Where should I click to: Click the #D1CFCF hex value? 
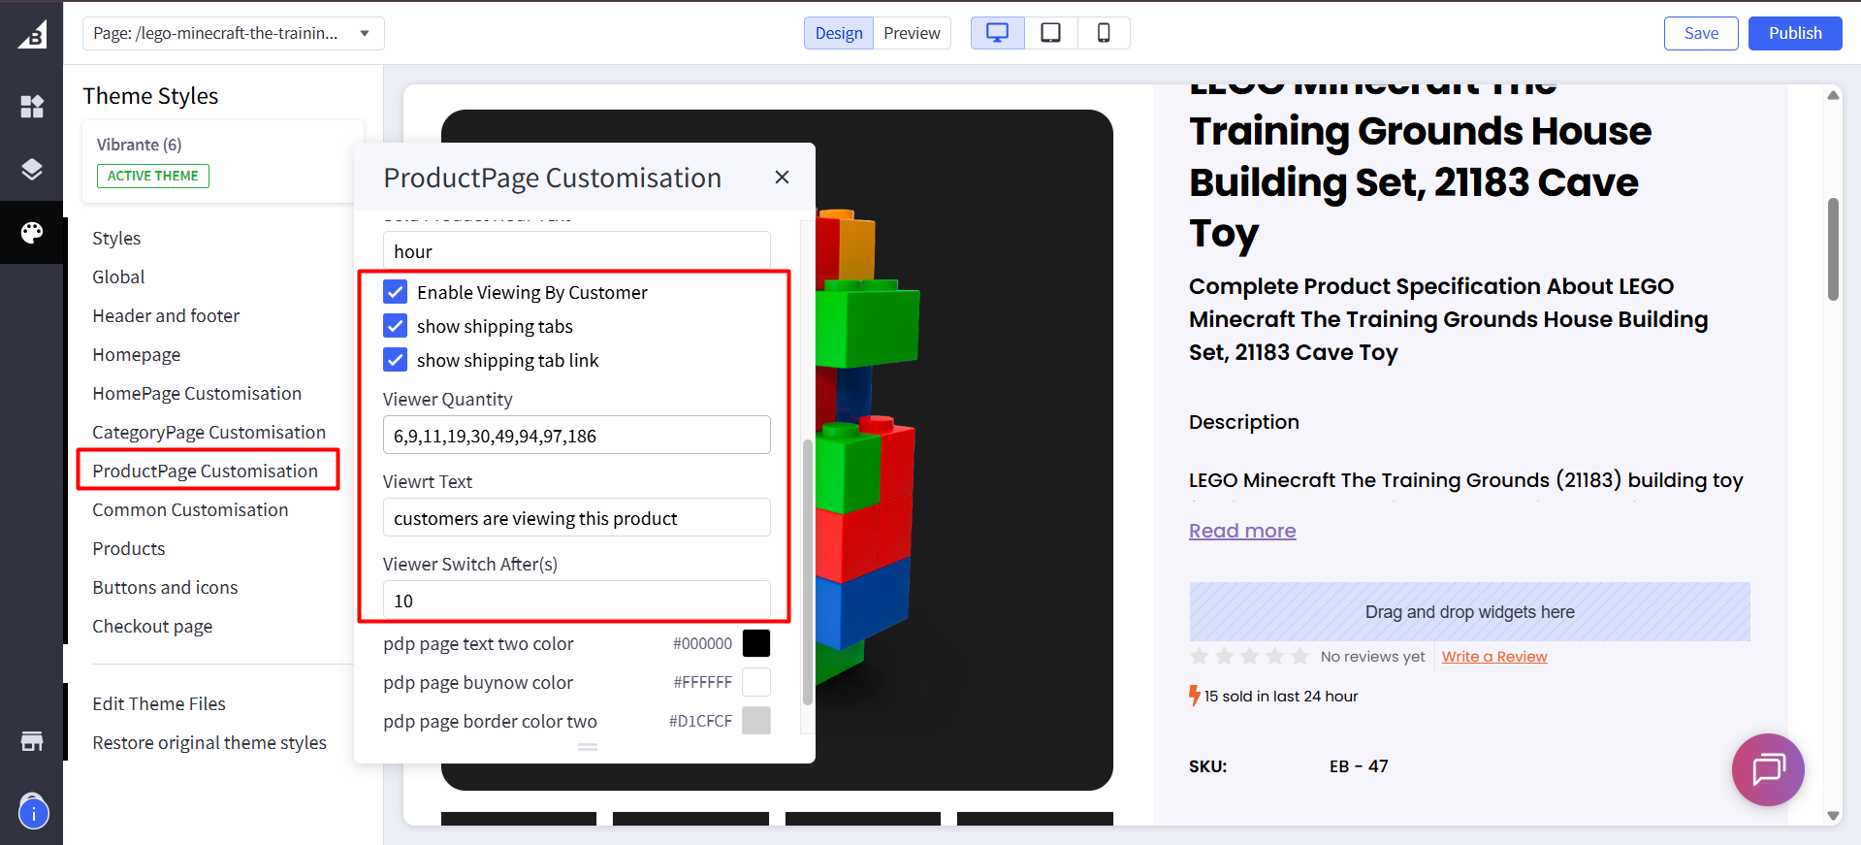(700, 721)
